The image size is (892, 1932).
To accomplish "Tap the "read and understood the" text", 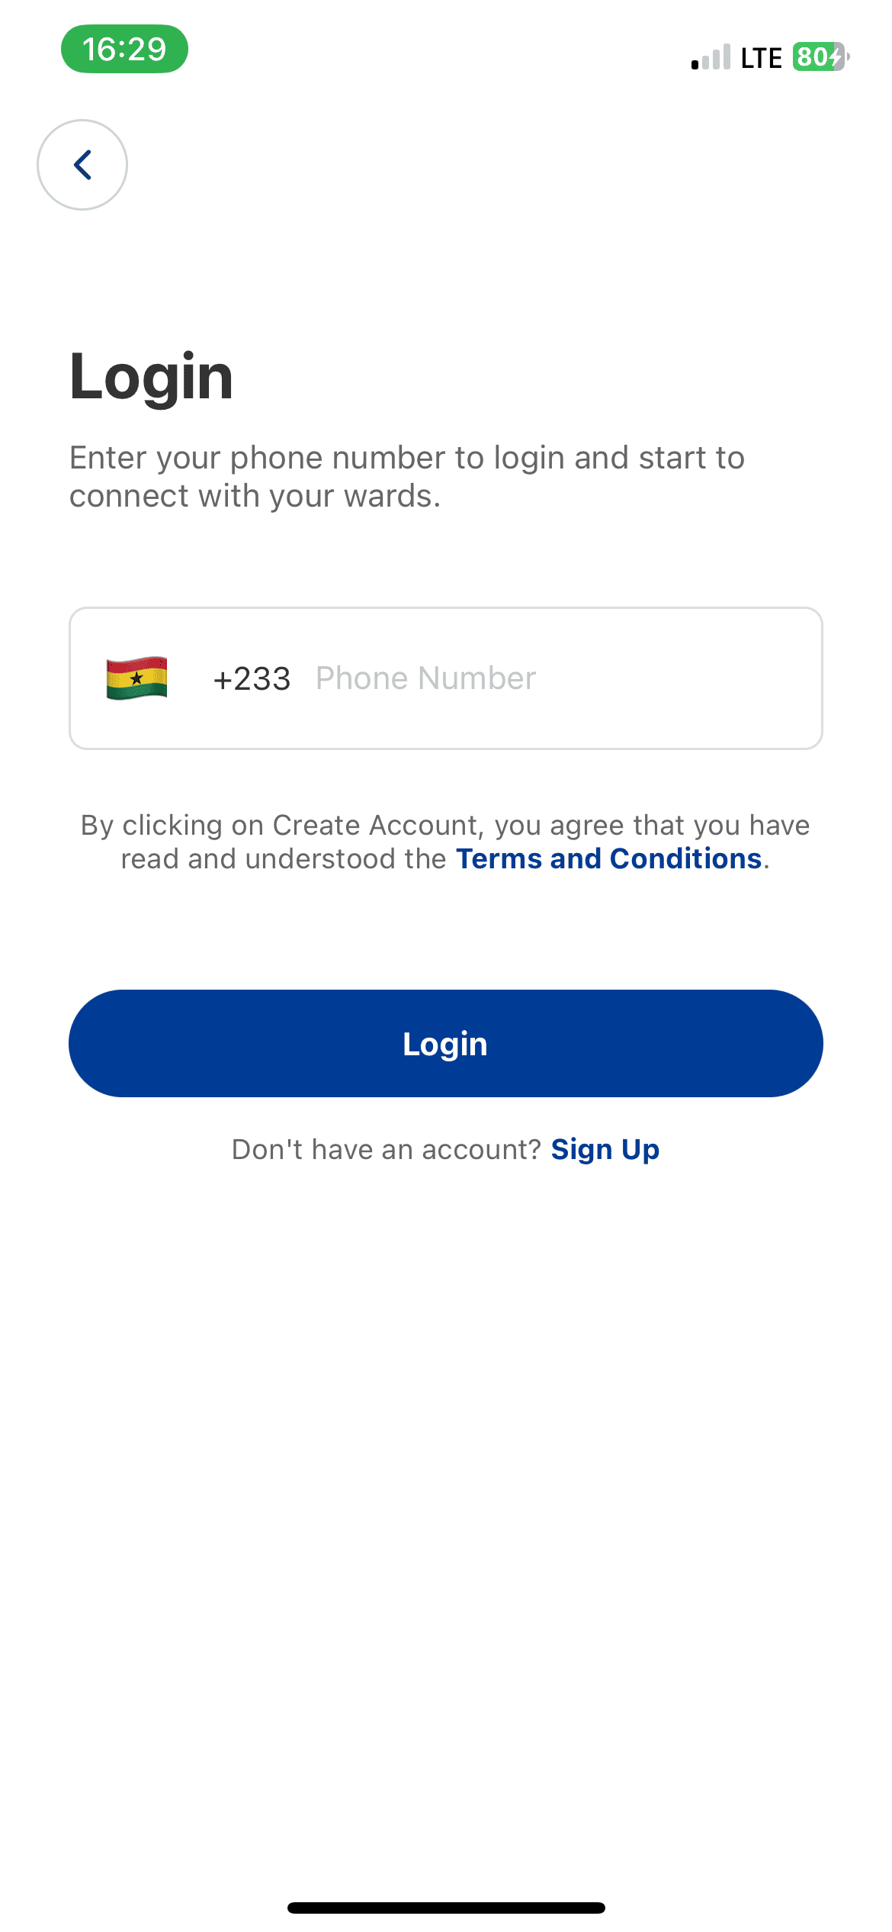I will 284,859.
